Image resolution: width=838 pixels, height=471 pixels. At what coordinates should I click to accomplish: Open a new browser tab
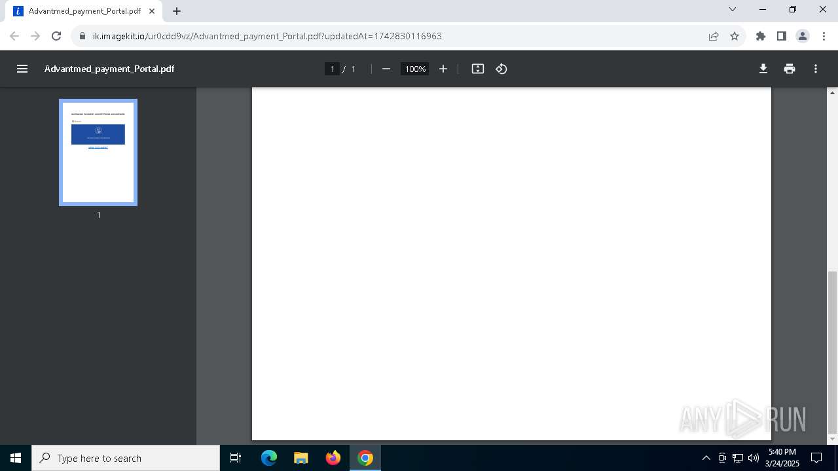click(177, 11)
